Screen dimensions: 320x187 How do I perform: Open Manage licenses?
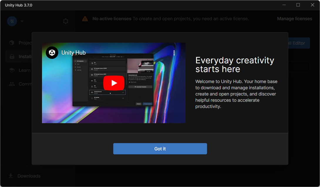(x=294, y=19)
